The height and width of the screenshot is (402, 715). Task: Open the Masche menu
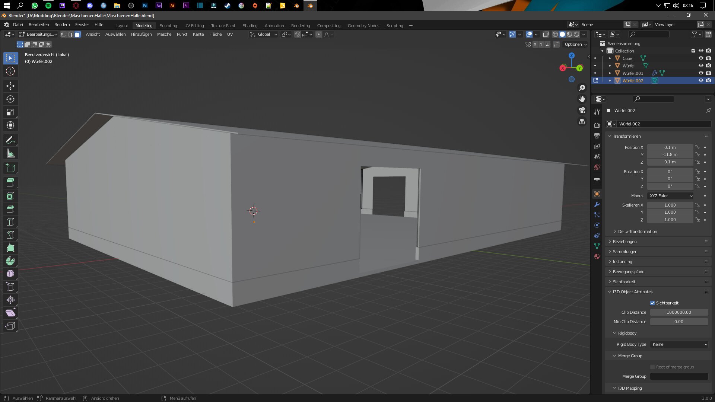(164, 34)
